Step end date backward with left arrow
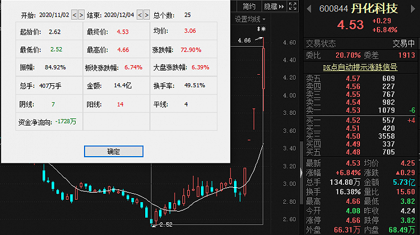420x235 pixels. point(140,15)
